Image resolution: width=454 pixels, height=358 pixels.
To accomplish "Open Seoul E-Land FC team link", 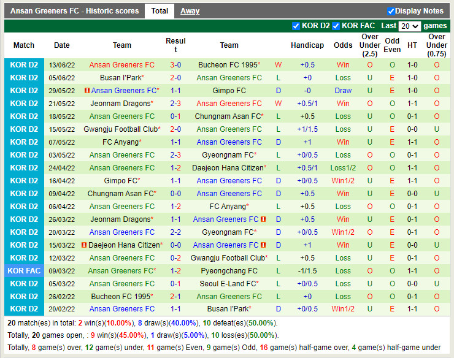I will click(x=229, y=284).
